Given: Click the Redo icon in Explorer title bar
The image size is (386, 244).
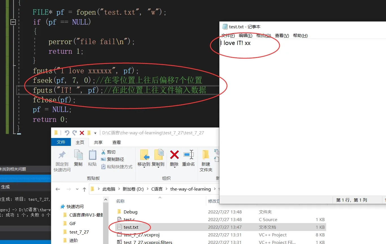Looking at the screenshot, I should 75,133.
